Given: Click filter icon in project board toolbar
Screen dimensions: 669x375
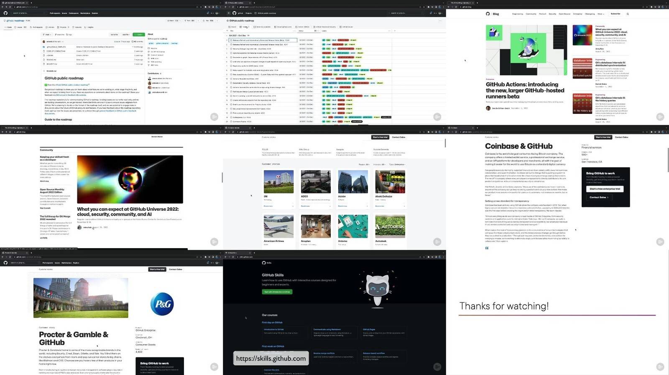Looking at the screenshot, I should click(227, 31).
